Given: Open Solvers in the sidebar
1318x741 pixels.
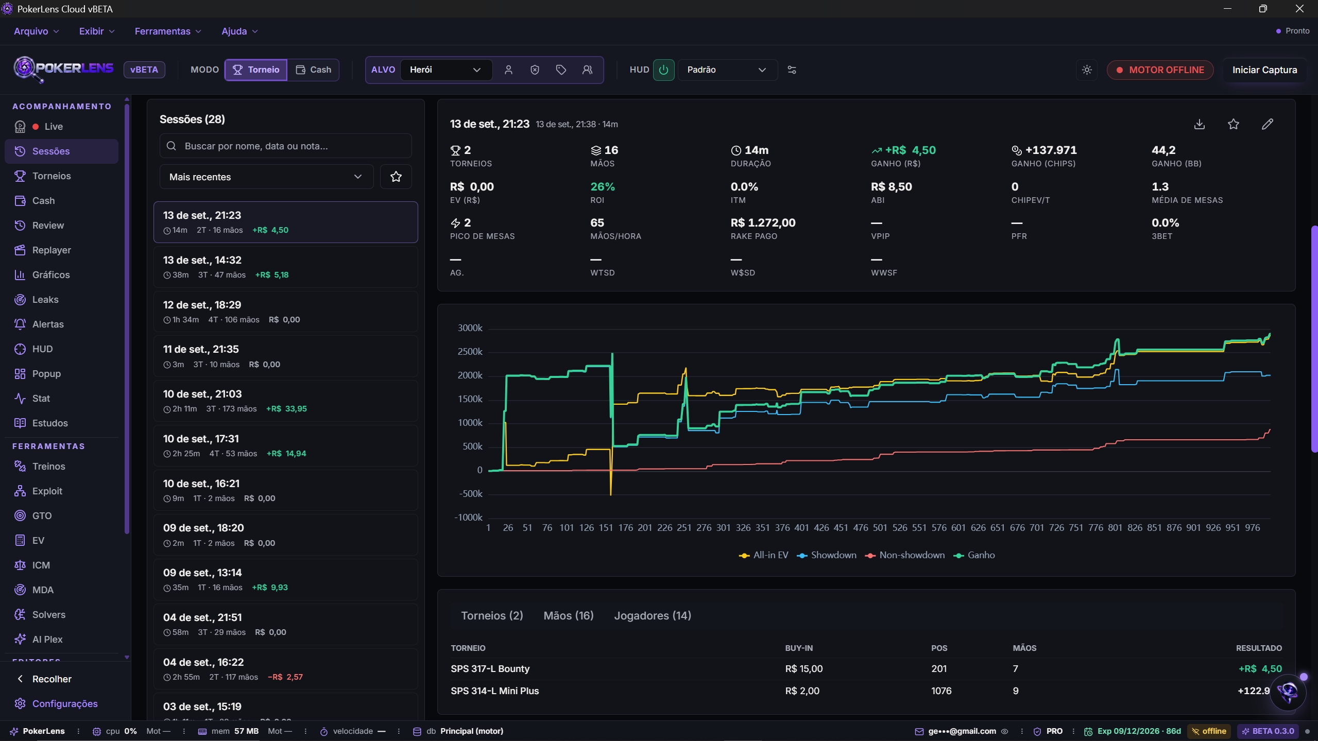Looking at the screenshot, I should (61, 615).
